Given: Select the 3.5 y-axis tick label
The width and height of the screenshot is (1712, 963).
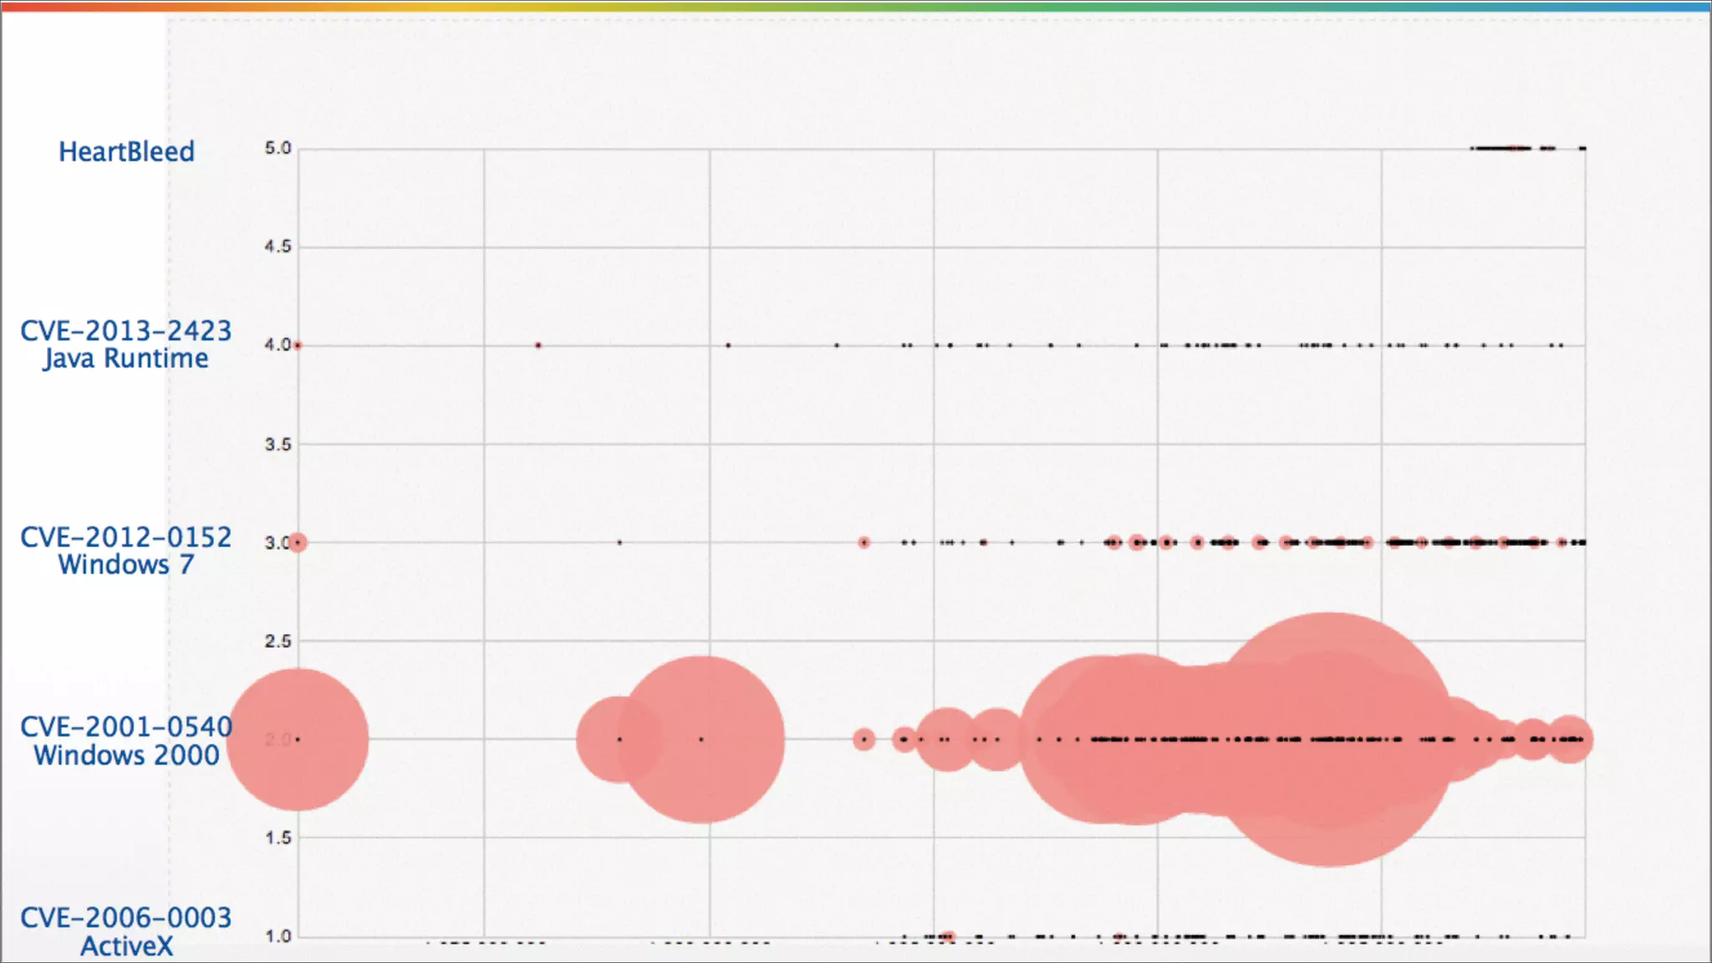Looking at the screenshot, I should tap(278, 444).
